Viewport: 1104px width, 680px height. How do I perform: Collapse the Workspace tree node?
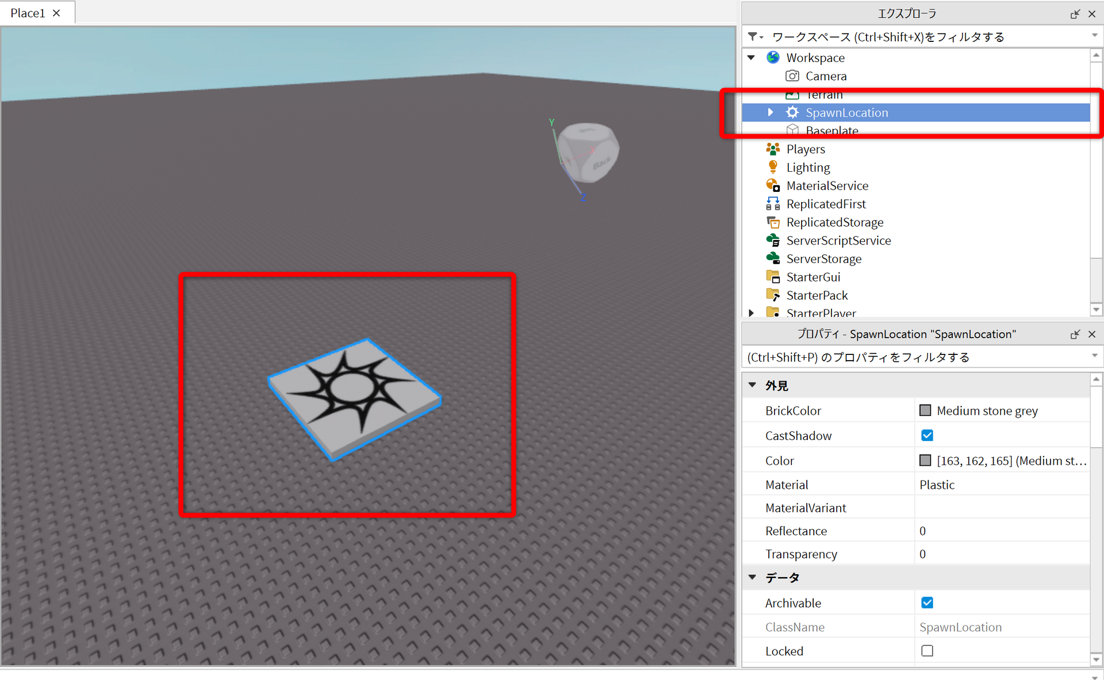pos(752,57)
